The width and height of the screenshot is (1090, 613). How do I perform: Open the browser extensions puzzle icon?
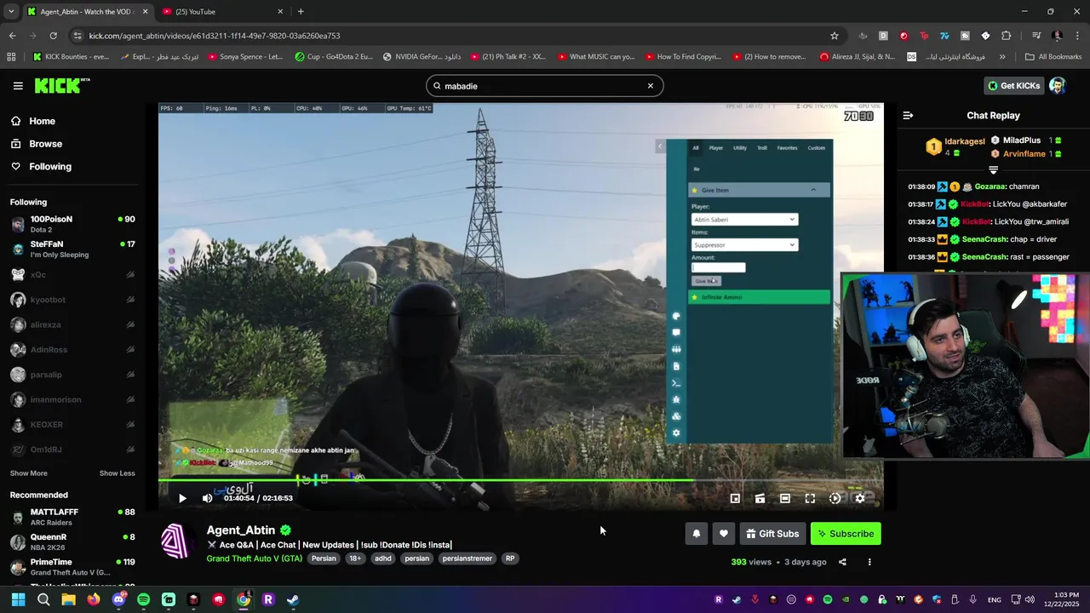click(x=1007, y=36)
